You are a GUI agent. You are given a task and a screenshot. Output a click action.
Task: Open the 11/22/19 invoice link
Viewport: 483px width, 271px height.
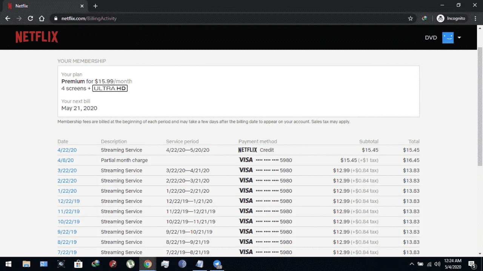point(69,211)
